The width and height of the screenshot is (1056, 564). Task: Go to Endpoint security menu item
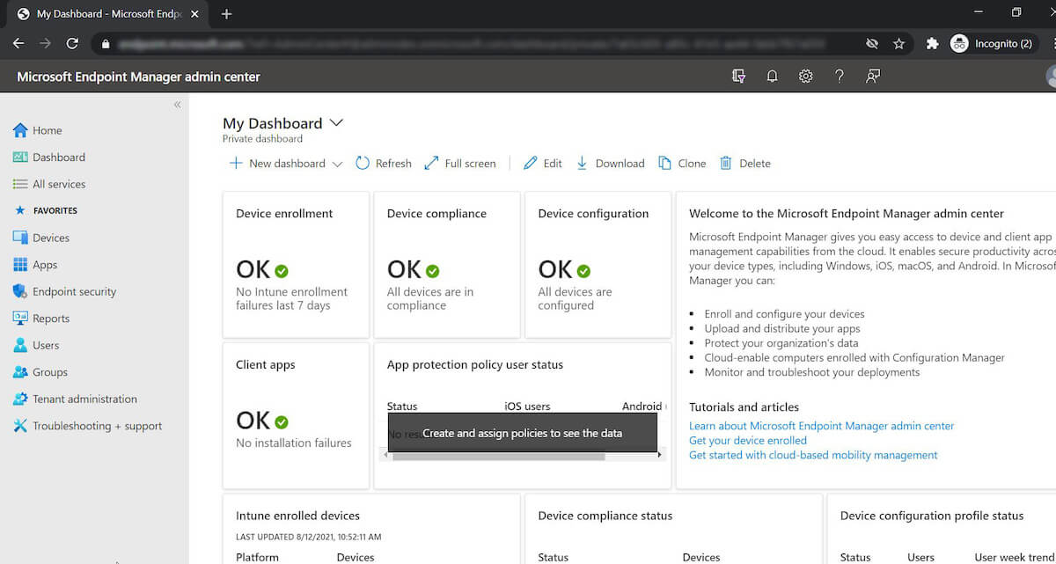75,291
